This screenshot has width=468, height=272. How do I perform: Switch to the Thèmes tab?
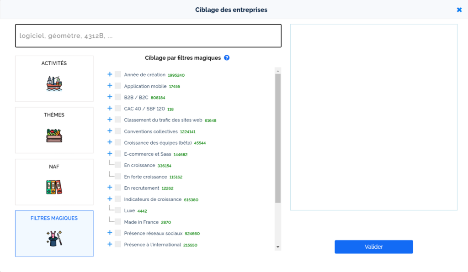coord(54,115)
